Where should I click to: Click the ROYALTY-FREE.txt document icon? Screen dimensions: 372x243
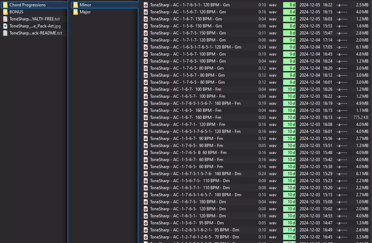click(x=5, y=19)
